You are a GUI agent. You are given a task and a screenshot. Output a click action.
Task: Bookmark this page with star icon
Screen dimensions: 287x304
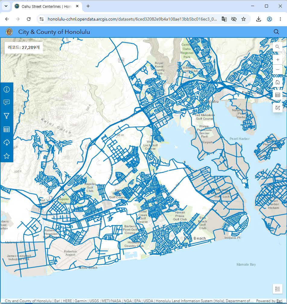(244, 19)
